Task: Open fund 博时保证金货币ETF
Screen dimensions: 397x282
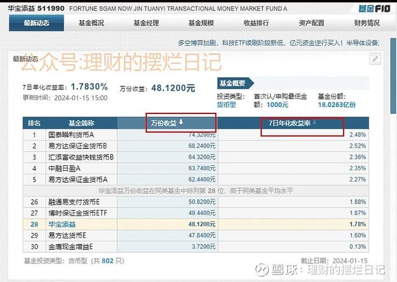Action: pos(78,213)
